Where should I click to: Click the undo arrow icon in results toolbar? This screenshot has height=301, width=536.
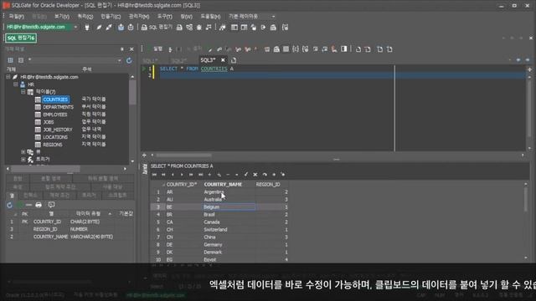tap(265, 175)
